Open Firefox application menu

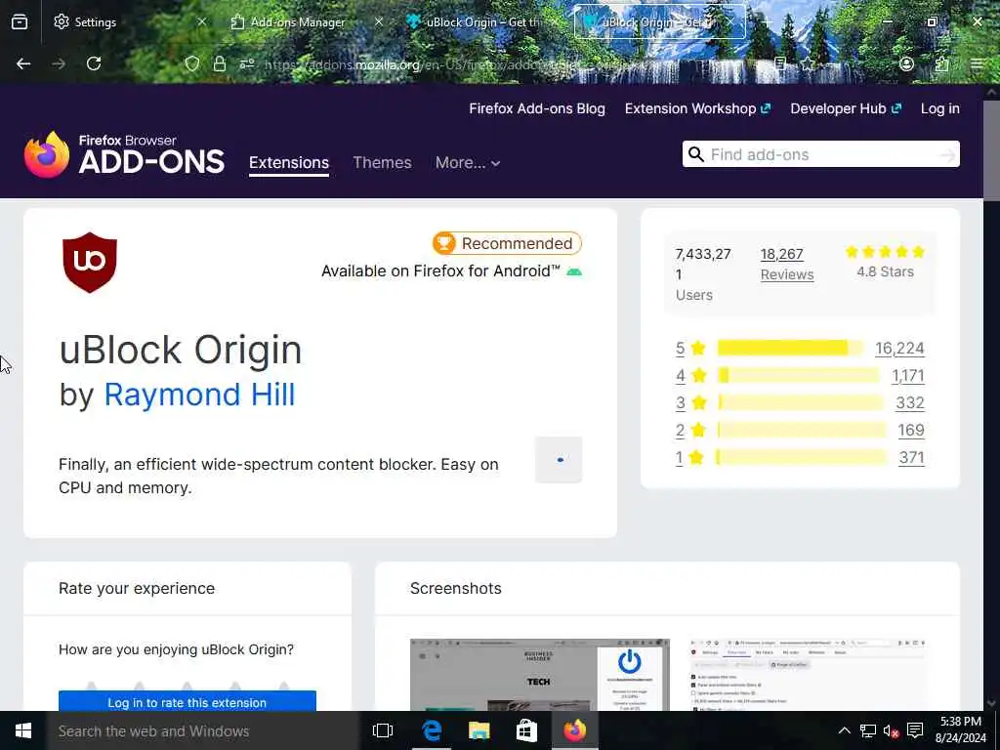977,63
